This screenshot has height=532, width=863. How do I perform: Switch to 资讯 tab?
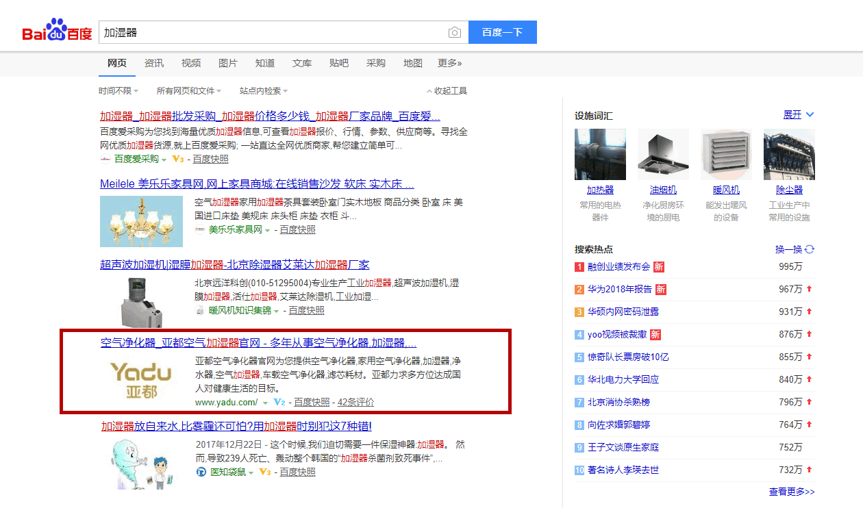154,63
